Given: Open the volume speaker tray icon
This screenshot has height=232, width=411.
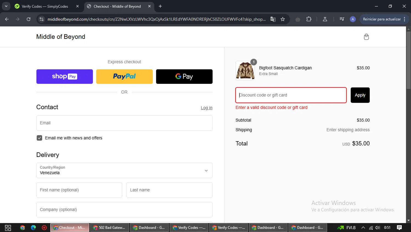Looking at the screenshot, I should 378,228.
